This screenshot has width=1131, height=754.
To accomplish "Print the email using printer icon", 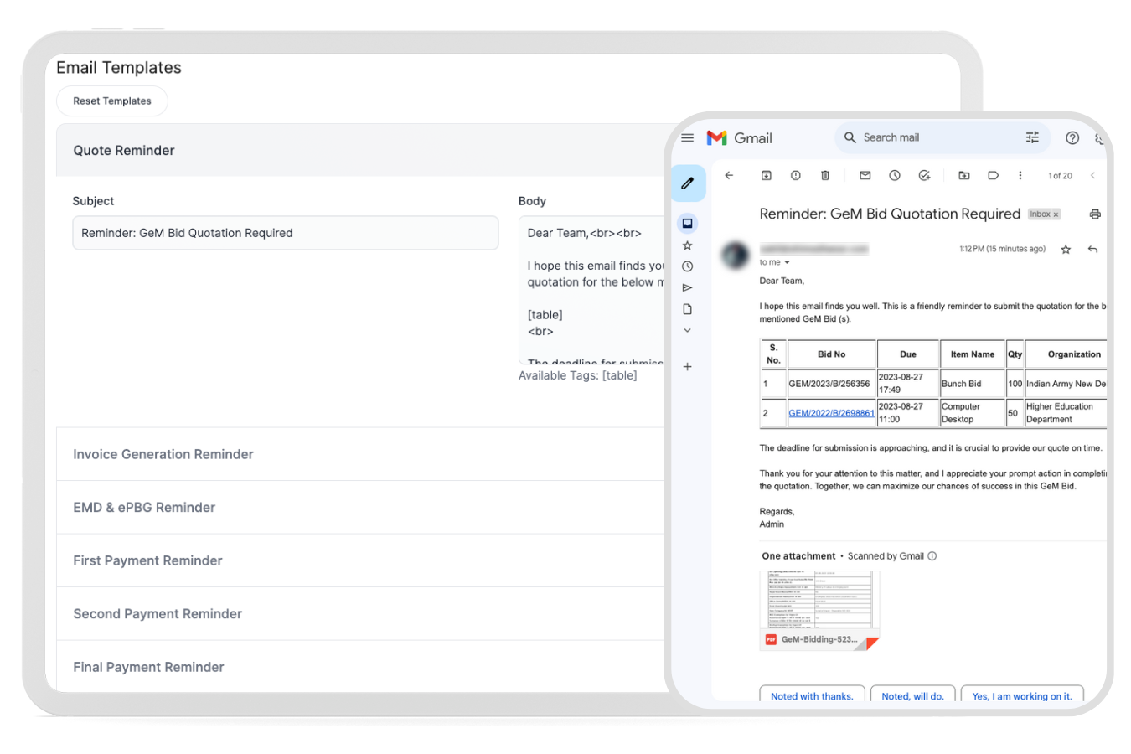I will 1094,214.
